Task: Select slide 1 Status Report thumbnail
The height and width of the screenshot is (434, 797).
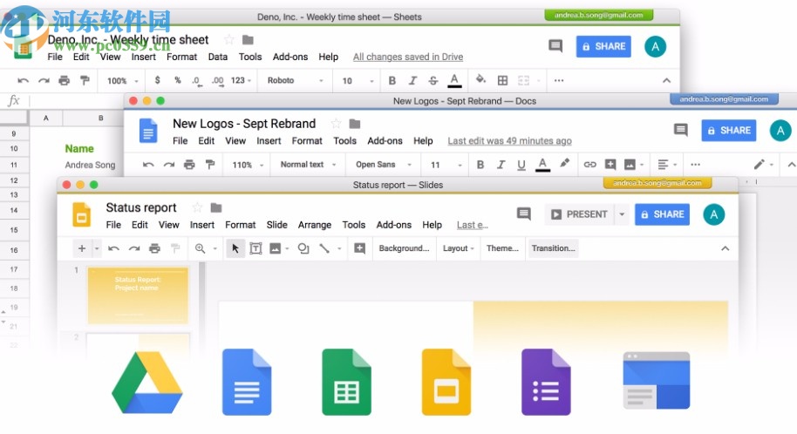Action: coord(138,295)
